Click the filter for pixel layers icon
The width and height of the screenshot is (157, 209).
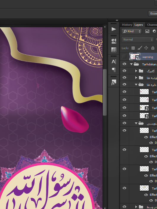147,31
